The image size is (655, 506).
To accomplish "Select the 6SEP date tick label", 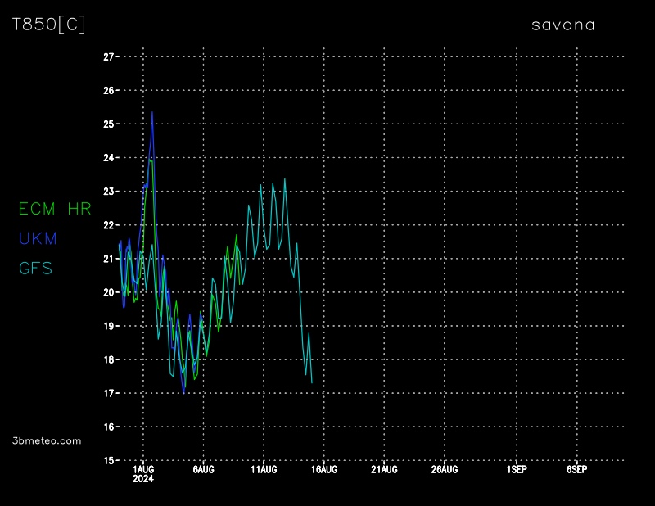I will pyautogui.click(x=576, y=470).
